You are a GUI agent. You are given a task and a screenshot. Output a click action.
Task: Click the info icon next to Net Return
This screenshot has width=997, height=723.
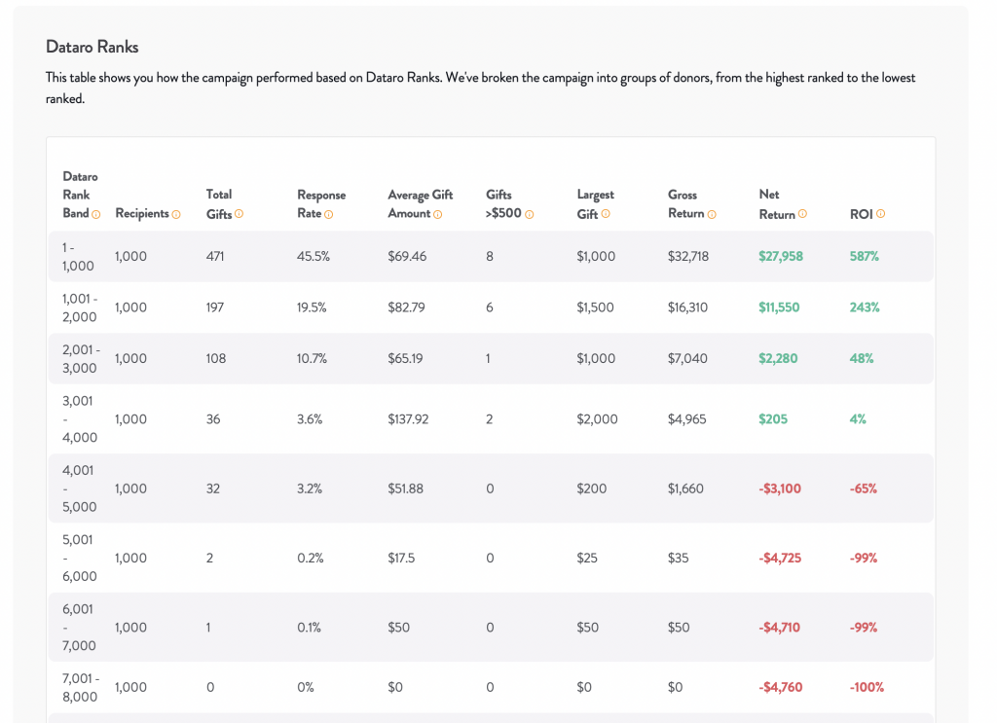click(802, 214)
